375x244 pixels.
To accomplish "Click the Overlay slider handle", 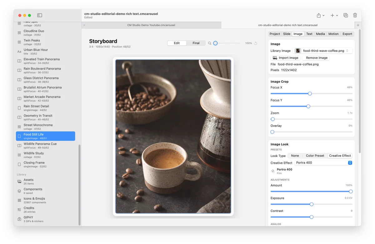I will (x=272, y=132).
